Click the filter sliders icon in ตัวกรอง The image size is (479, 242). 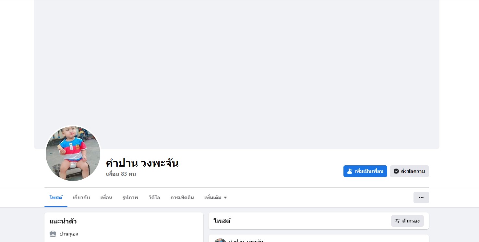pyautogui.click(x=398, y=221)
